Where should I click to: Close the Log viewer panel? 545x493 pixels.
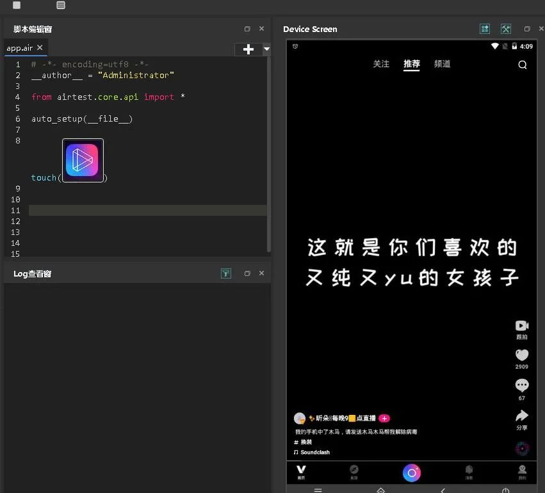[262, 273]
